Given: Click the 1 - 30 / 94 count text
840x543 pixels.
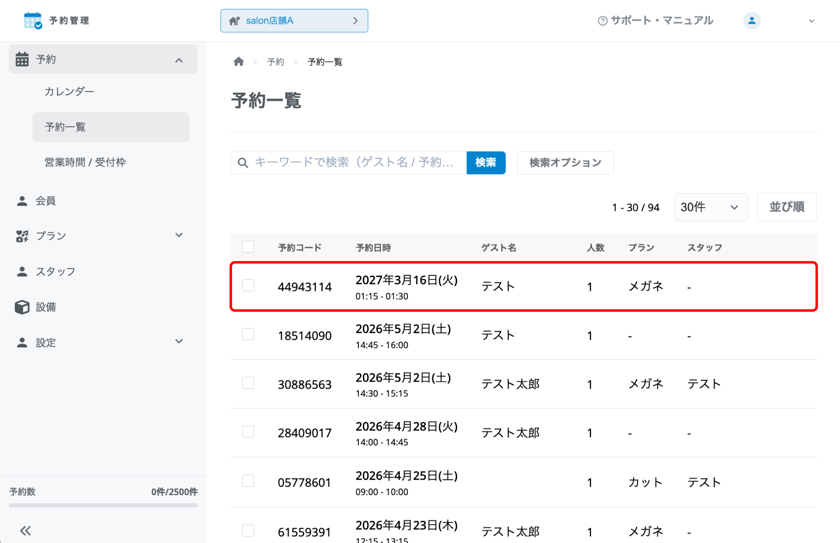Looking at the screenshot, I should coord(635,207).
